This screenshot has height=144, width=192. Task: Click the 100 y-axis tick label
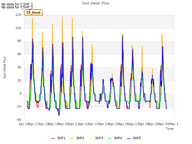[18, 28]
